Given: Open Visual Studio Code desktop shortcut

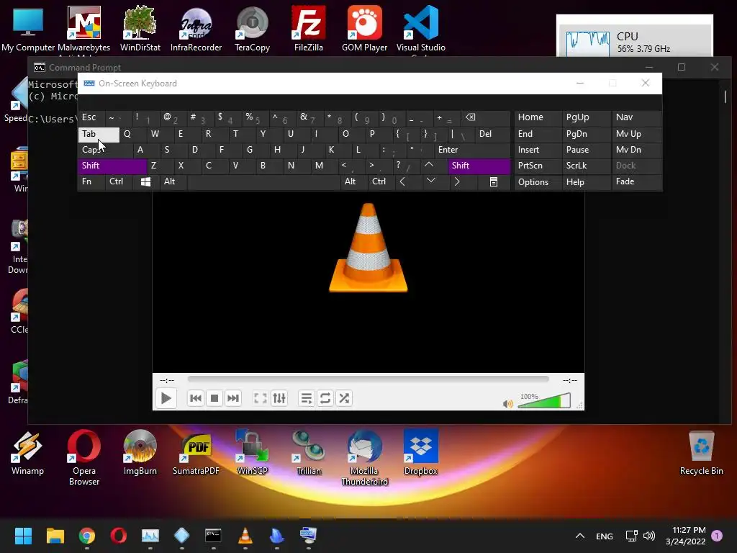Looking at the screenshot, I should 420,29.
